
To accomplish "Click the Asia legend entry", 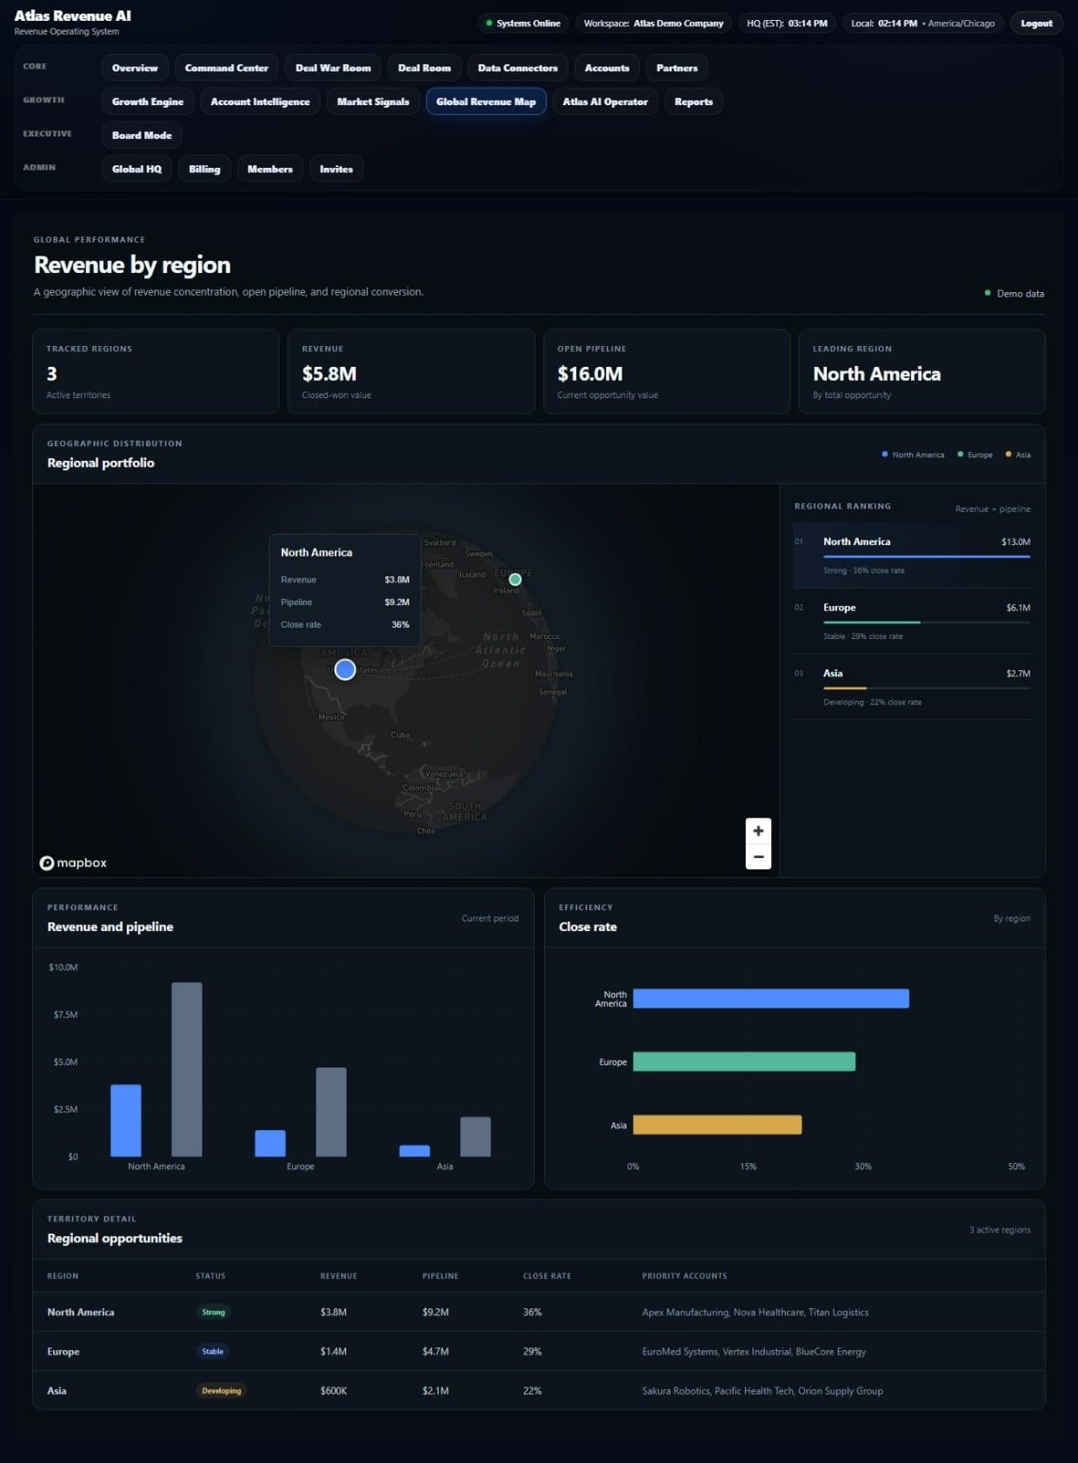I will click(1018, 455).
